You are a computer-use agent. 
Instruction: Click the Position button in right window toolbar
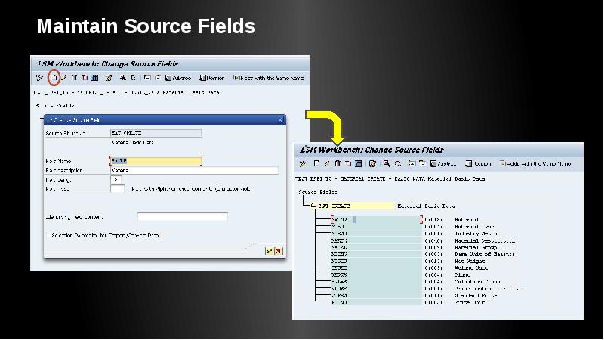pos(478,164)
